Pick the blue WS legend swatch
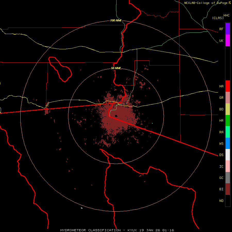This screenshot has width=232, height=232. coord(228,143)
